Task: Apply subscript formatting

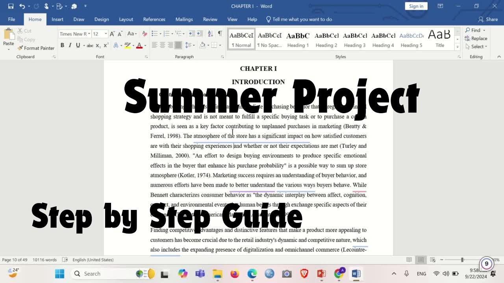Action: 98,46
